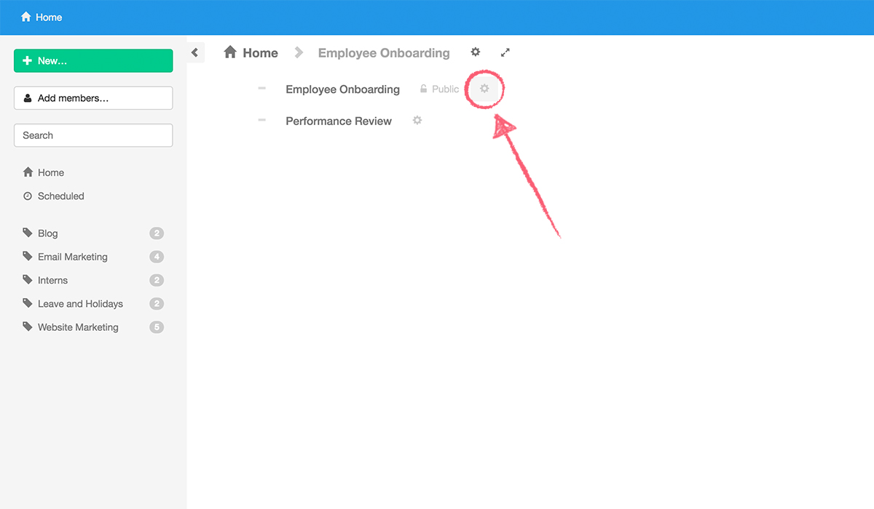Click the Interns count badge 2
The height and width of the screenshot is (509, 874).
tap(157, 280)
